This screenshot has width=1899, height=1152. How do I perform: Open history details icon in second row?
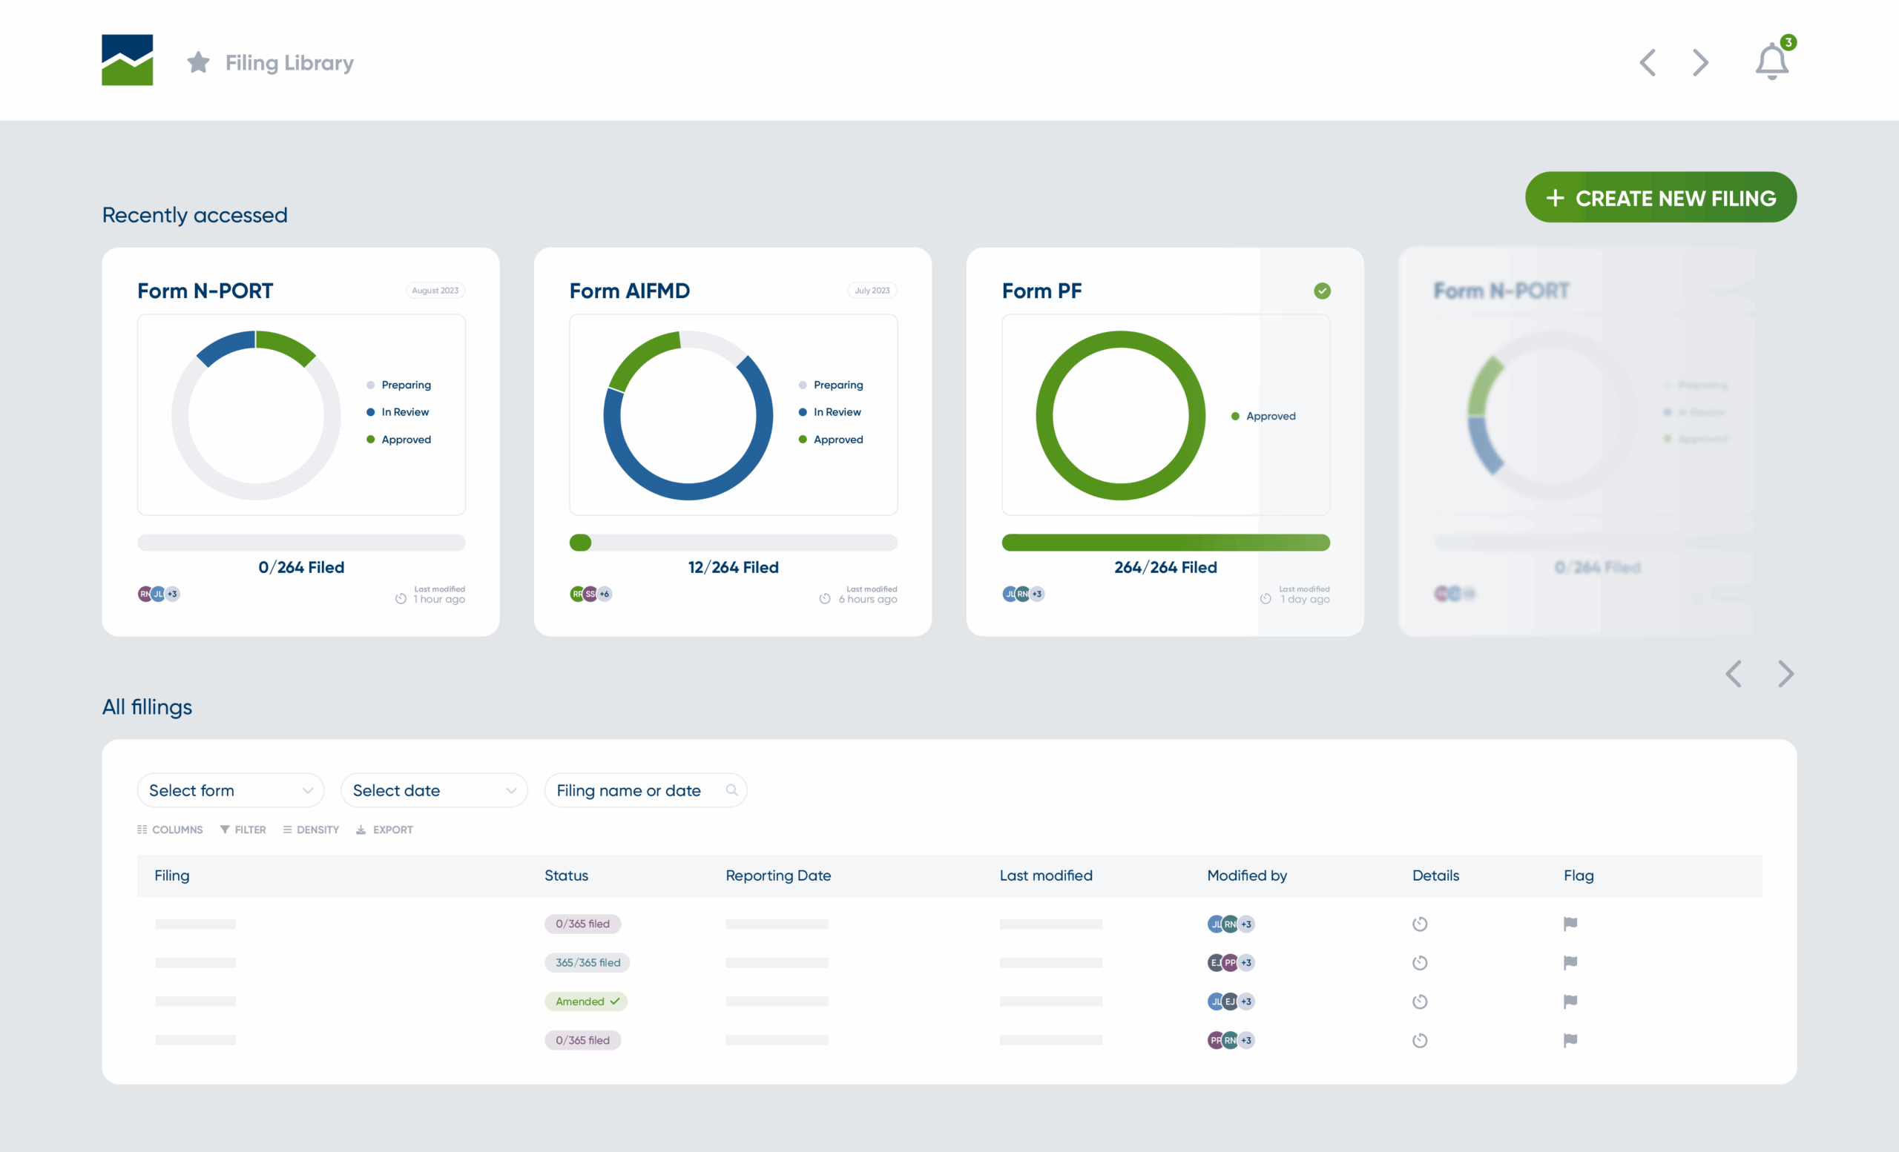pyautogui.click(x=1420, y=962)
